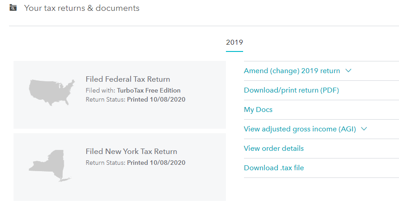Image resolution: width=399 pixels, height=205 pixels.
Task: Click the New York return status Printed date
Action: (x=156, y=163)
